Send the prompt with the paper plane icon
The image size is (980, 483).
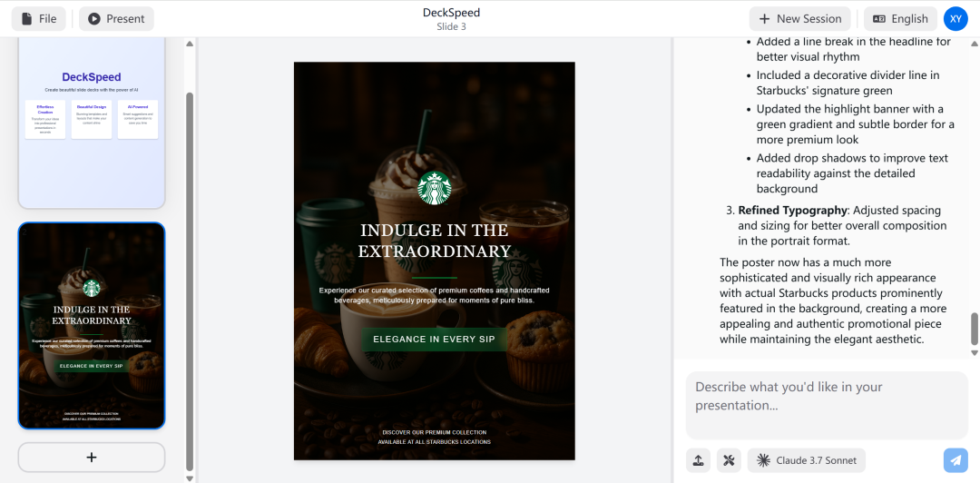pos(955,460)
